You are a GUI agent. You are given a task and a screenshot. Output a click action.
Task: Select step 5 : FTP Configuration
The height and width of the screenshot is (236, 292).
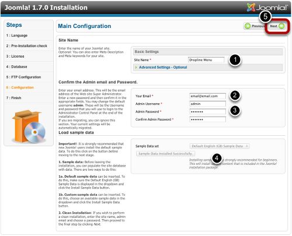coord(23,77)
